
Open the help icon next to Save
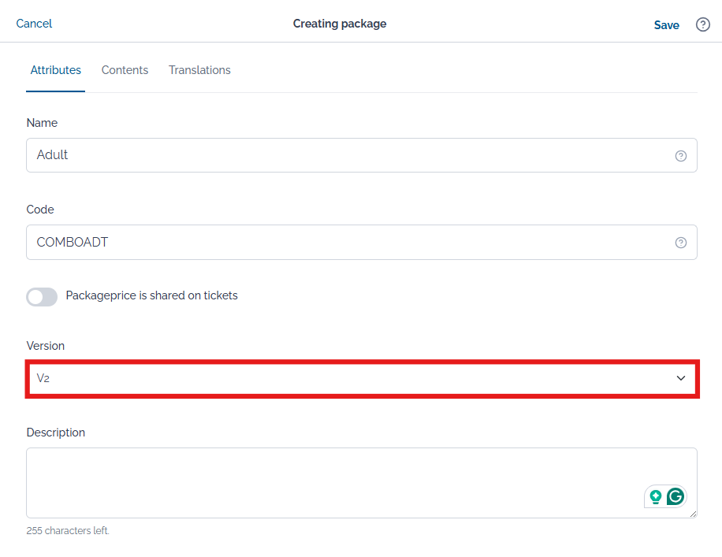click(702, 24)
